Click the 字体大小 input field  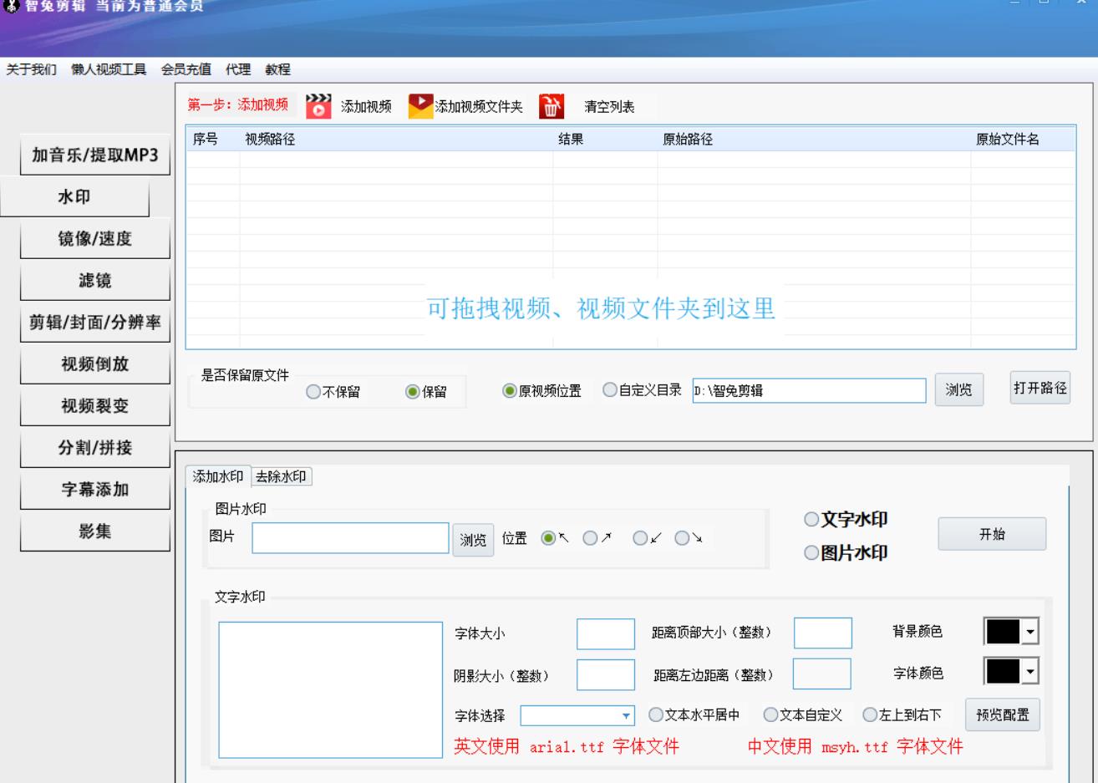[605, 634]
